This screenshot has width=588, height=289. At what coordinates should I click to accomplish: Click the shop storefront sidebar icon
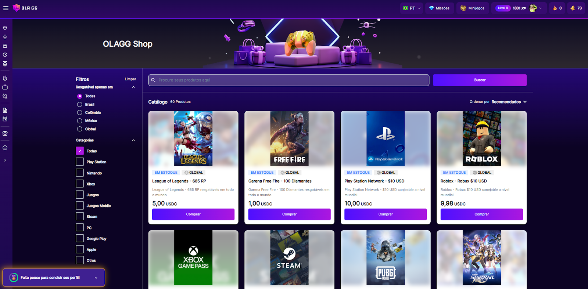tap(5, 133)
